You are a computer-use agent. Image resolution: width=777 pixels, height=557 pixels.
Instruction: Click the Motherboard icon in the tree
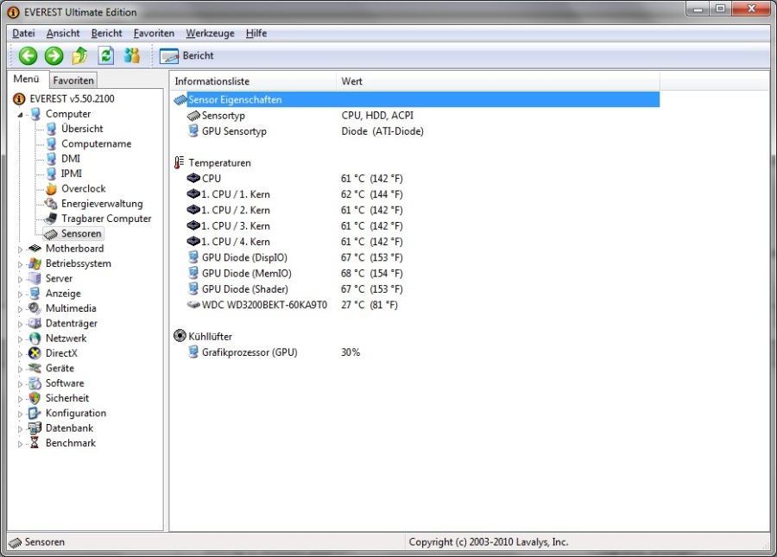point(35,248)
